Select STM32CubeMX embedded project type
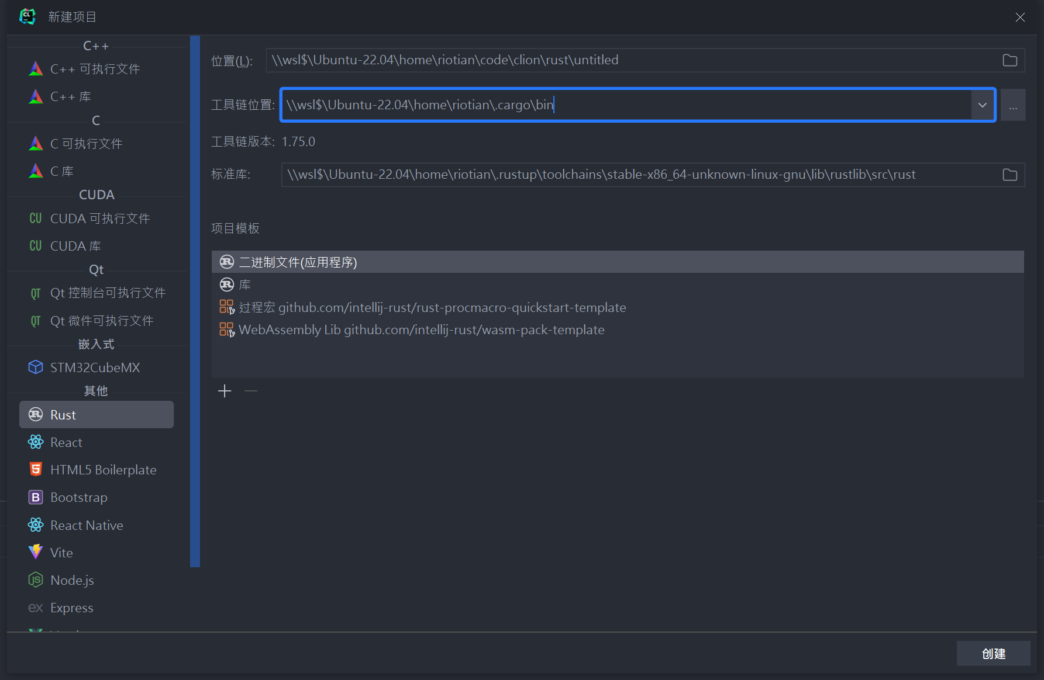 pos(97,367)
